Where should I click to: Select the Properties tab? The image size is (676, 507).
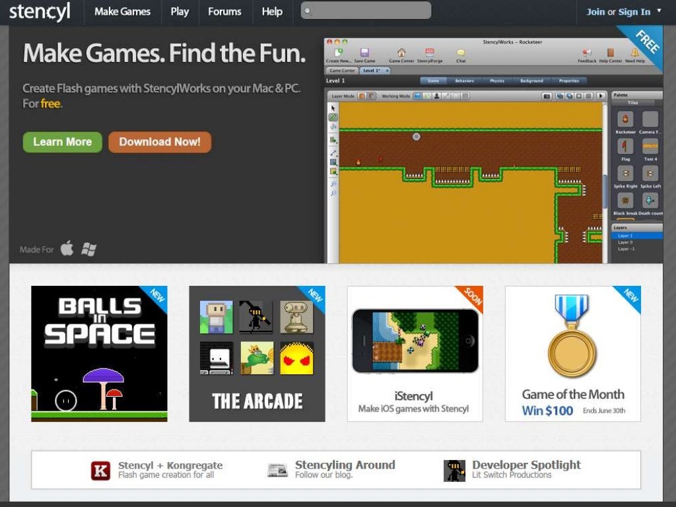(x=568, y=81)
